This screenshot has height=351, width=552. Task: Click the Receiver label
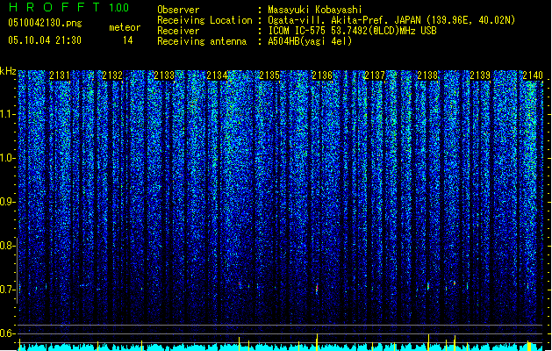[x=178, y=31]
